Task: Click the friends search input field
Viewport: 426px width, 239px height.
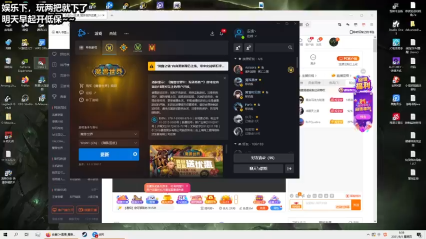Action: point(271,48)
